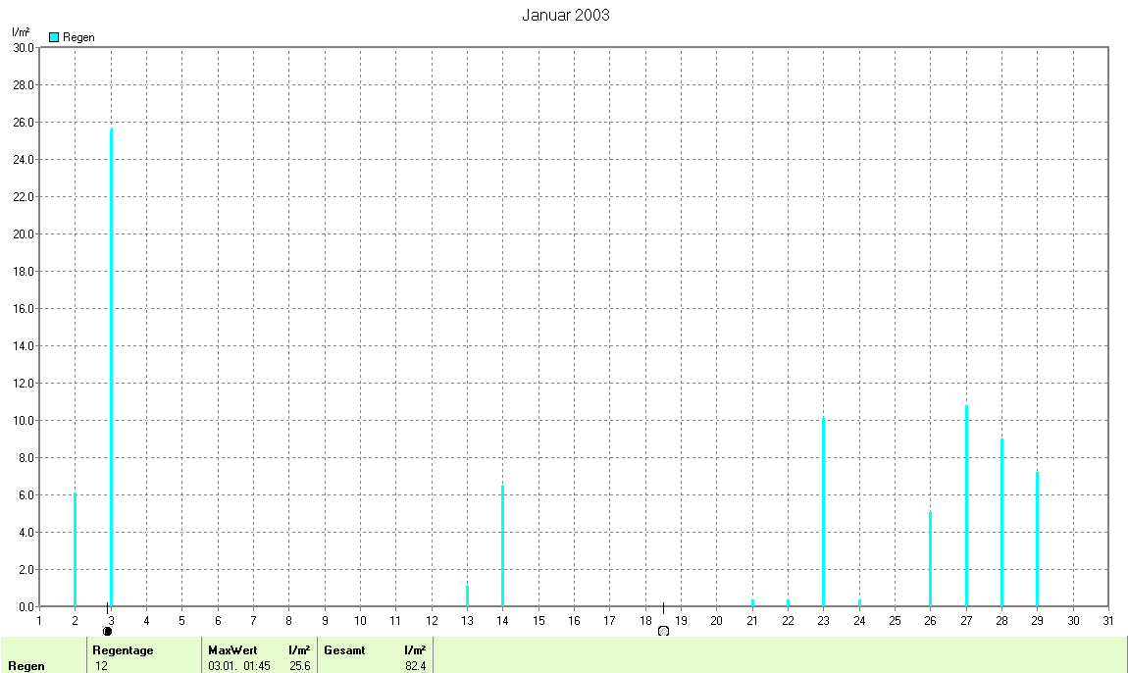Click the Gesamt column header
1128x673 pixels.
344,649
